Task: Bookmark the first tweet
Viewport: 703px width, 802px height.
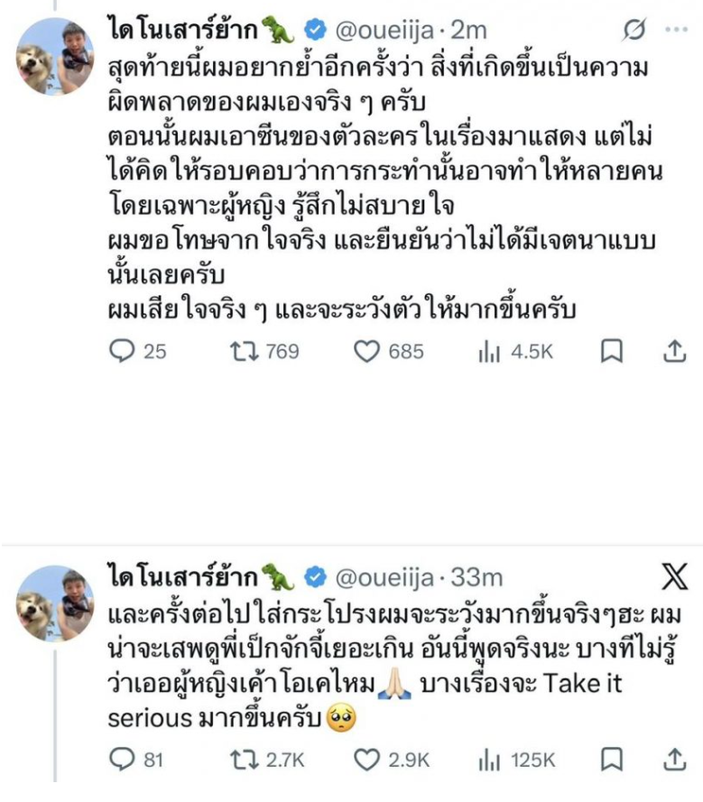Action: (x=612, y=353)
